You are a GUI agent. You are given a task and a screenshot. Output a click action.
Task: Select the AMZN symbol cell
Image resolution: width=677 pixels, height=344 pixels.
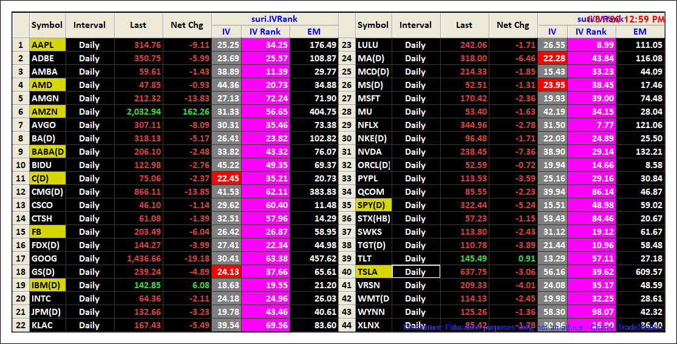(47, 112)
